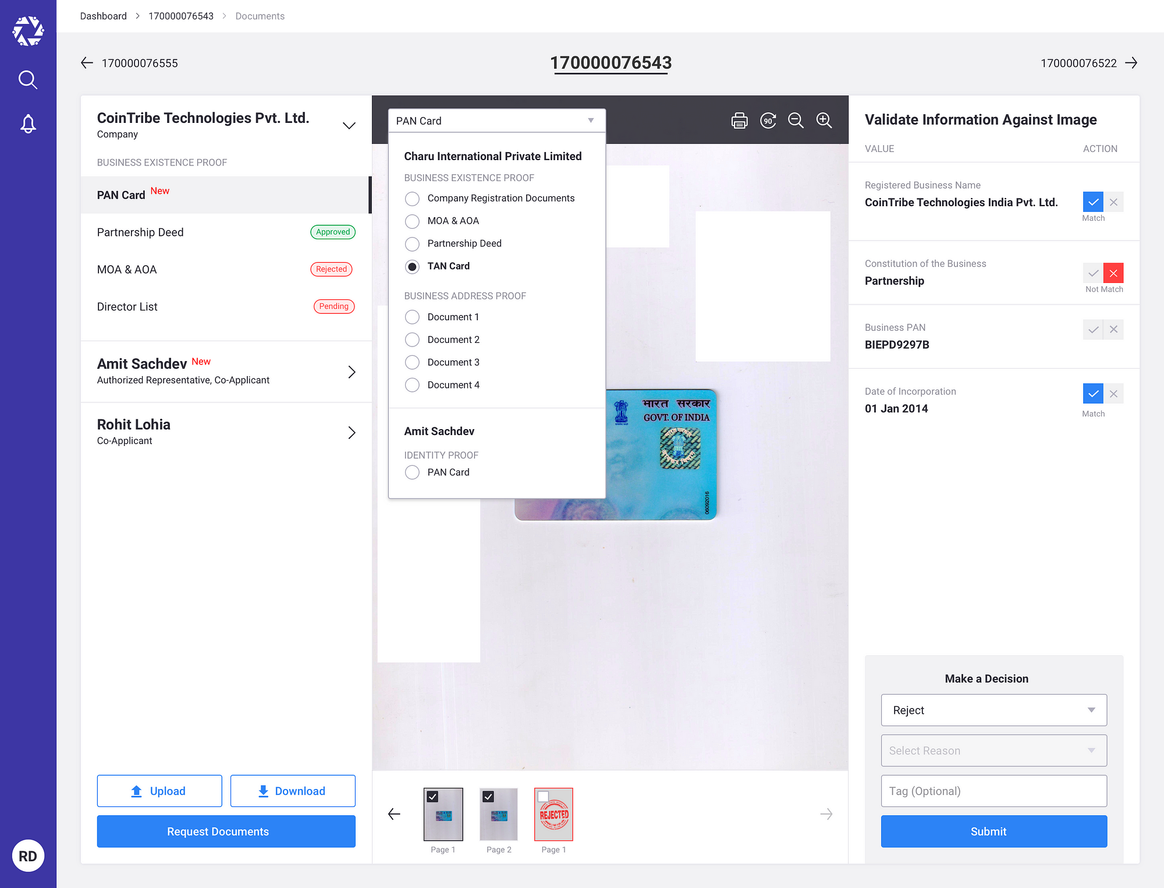Uncheck the Page 1 thumbnail checkbox
Image resolution: width=1164 pixels, height=888 pixels.
coord(432,797)
